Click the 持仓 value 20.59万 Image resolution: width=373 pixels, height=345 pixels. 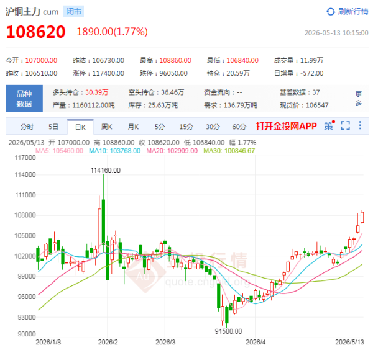(x=238, y=73)
